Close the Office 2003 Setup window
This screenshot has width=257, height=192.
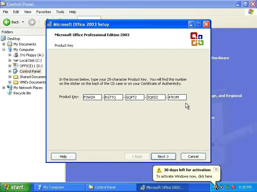pos(206,24)
